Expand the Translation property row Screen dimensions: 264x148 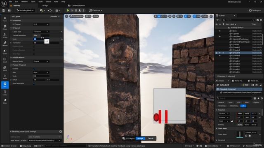point(11,43)
